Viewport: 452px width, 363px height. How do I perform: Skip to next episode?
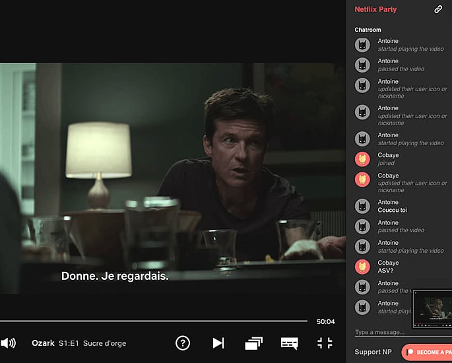[218, 343]
